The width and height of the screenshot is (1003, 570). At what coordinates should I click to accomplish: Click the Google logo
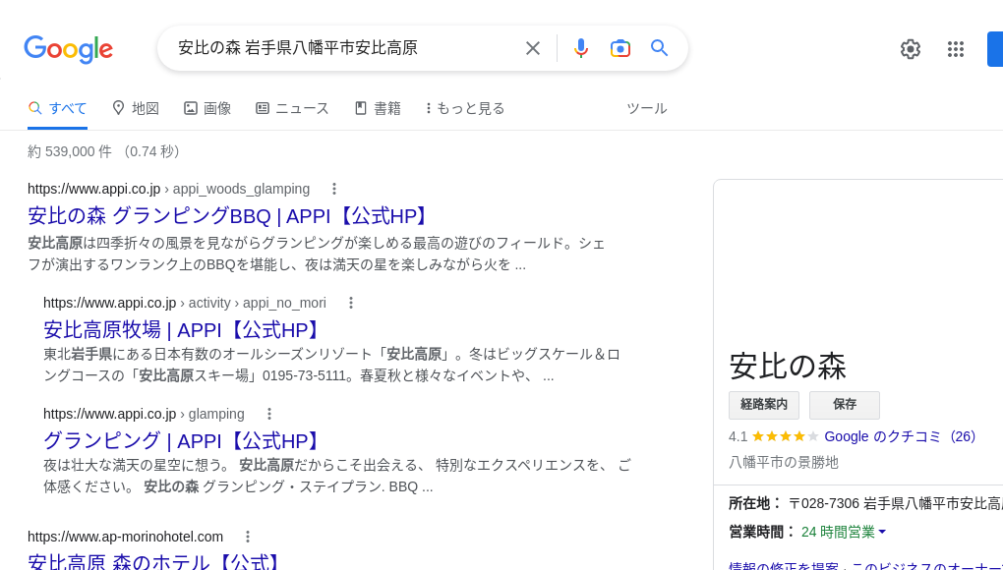pyautogui.click(x=68, y=49)
